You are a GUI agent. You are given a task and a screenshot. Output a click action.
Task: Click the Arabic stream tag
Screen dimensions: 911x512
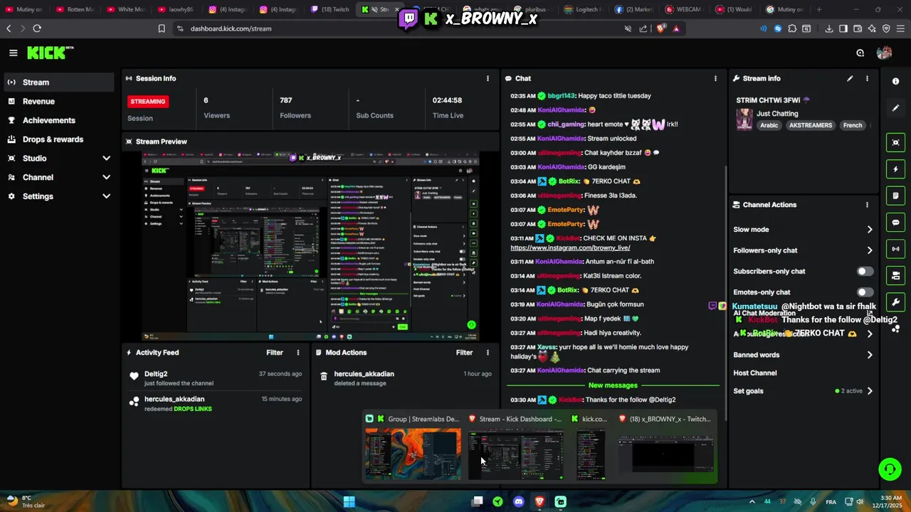pyautogui.click(x=769, y=125)
